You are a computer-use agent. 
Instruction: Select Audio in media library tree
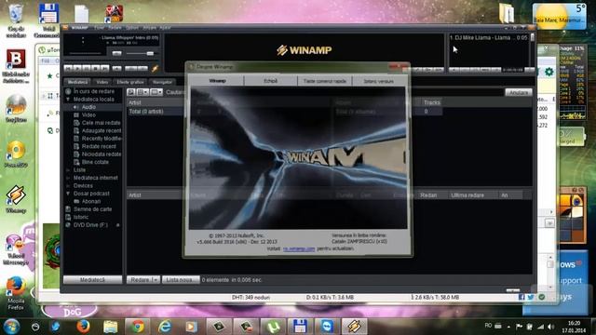[88, 107]
